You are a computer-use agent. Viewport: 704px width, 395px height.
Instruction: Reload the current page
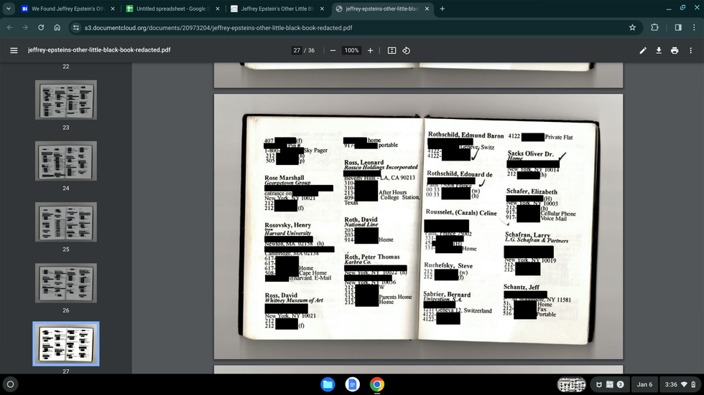coord(41,27)
